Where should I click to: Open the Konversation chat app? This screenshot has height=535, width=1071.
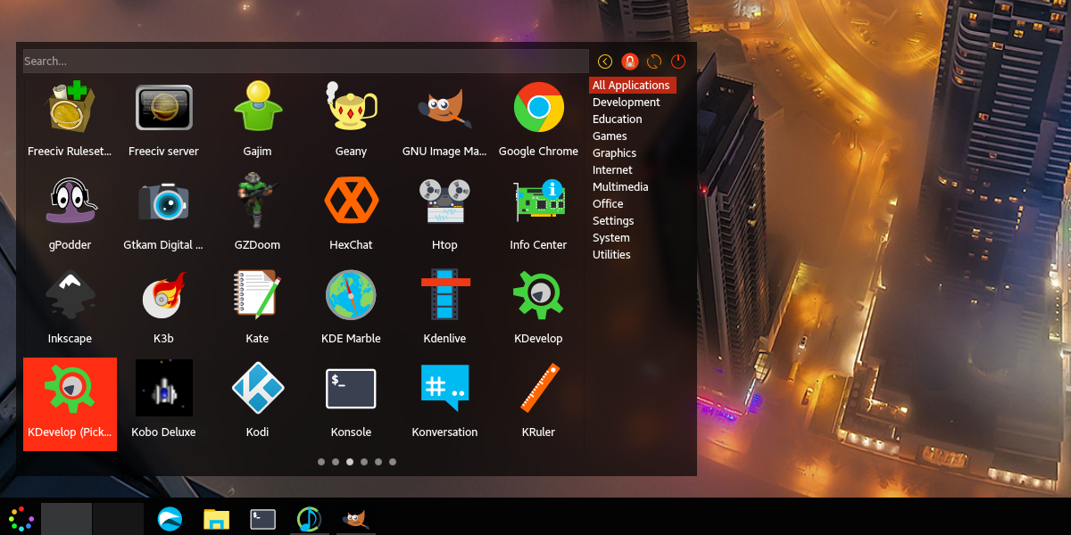(x=444, y=388)
